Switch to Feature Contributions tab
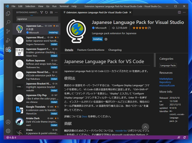 coord(91,50)
